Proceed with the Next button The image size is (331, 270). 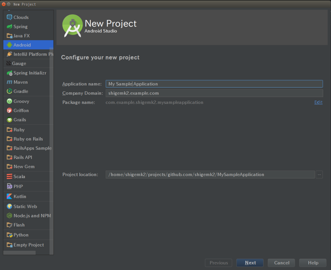coord(250,263)
